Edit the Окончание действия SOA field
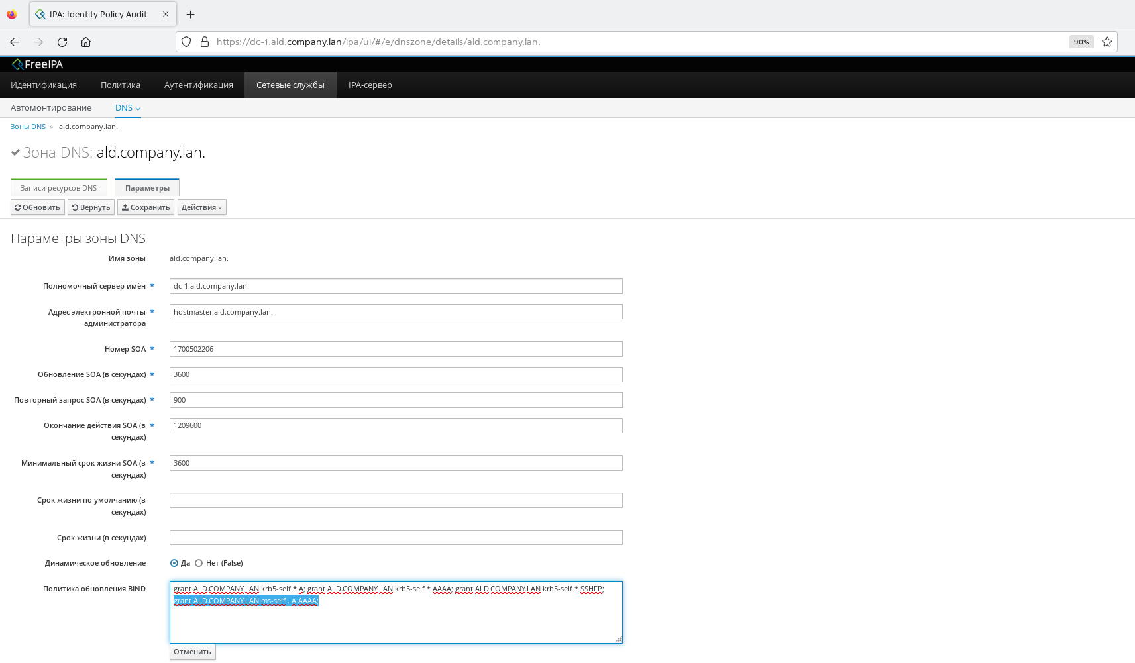This screenshot has height=663, width=1135. 396,425
